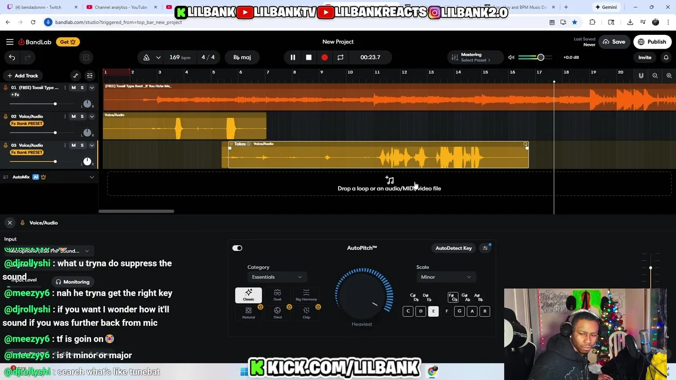This screenshot has width=676, height=380.
Task: Toggle the snap-to-grid magnet
Action: (641, 75)
